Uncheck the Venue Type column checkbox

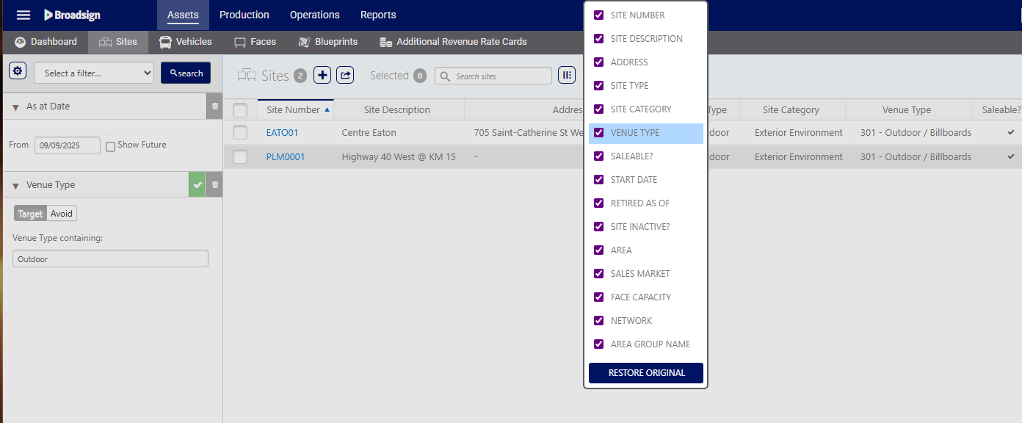tap(599, 133)
